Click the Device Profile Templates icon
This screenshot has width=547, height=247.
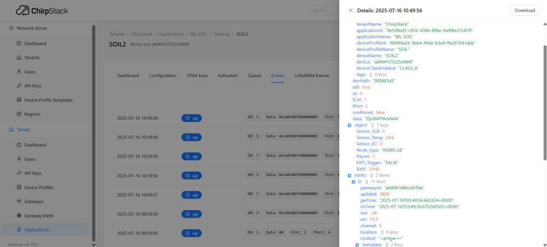(x=19, y=100)
